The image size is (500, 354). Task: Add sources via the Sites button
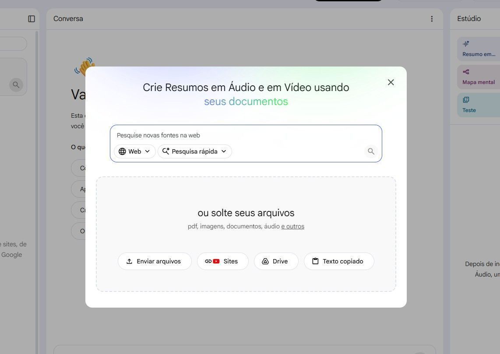tap(222, 261)
